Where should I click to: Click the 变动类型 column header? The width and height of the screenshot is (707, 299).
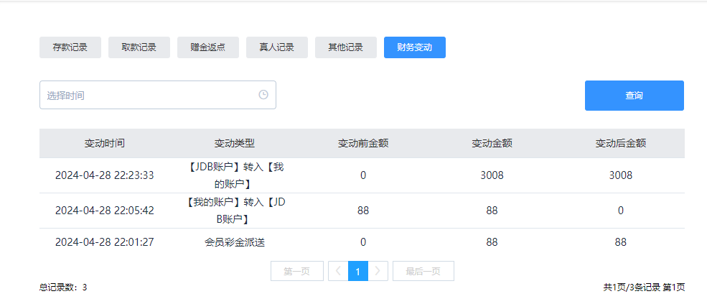tap(235, 143)
